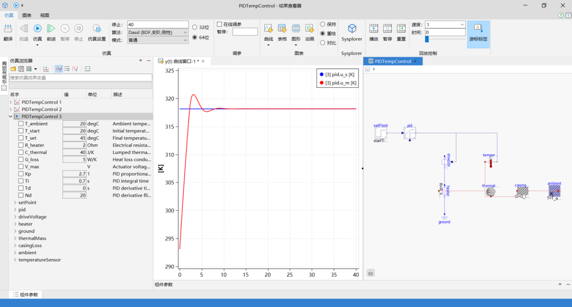
Task: Click the 停止 stop time input field
Action: tap(158, 24)
